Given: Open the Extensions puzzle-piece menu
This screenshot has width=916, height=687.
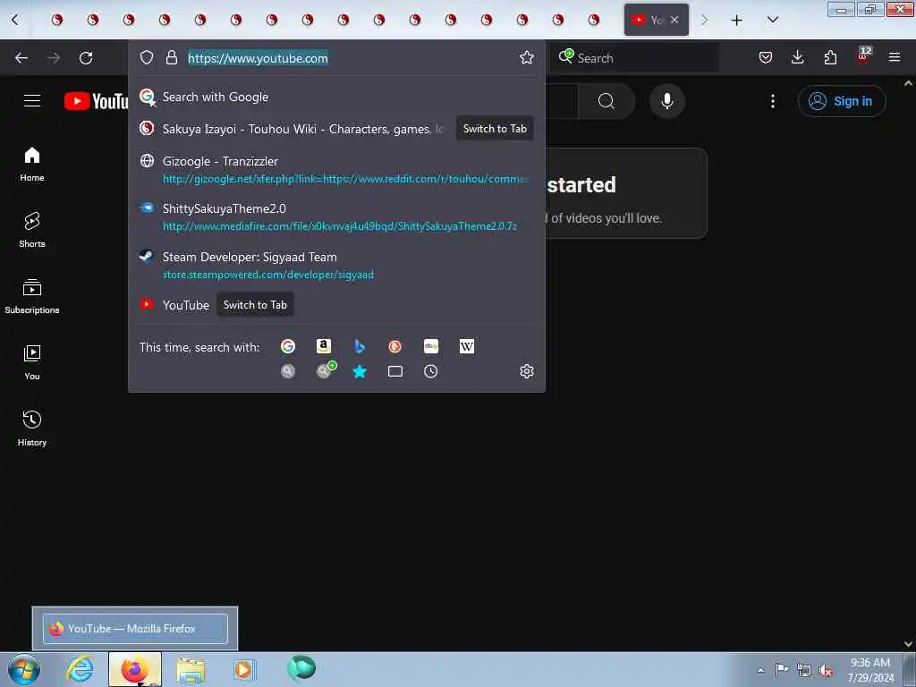Looking at the screenshot, I should (x=830, y=57).
